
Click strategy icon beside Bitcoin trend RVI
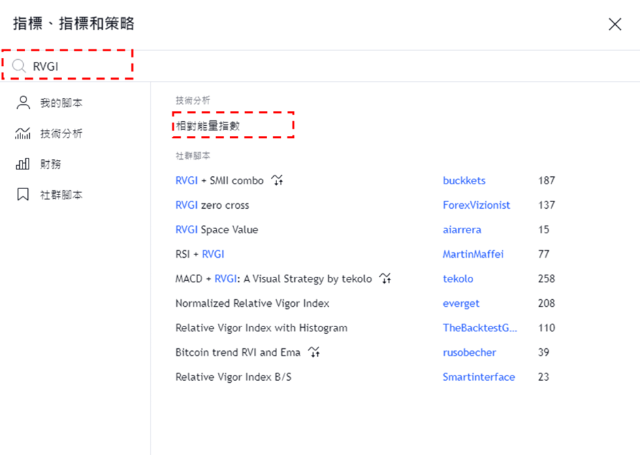(314, 352)
